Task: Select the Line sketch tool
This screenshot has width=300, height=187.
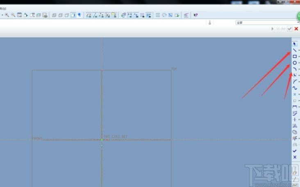Action: pos(295,50)
